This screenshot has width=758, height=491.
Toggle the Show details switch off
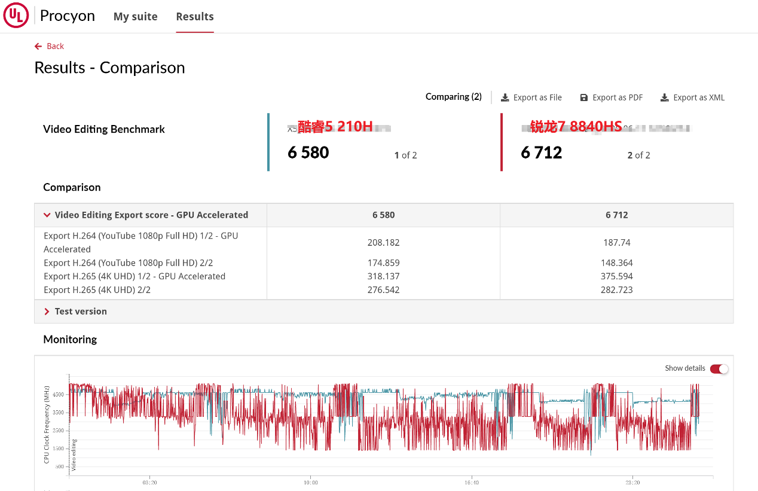[x=719, y=368]
